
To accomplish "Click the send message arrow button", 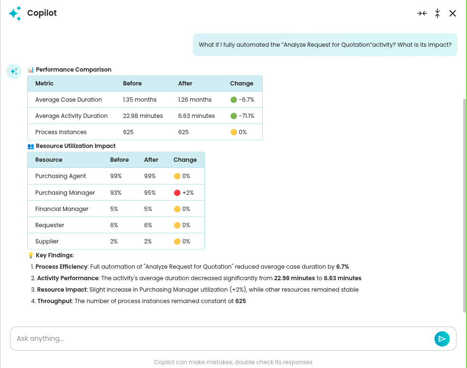I will pos(442,339).
